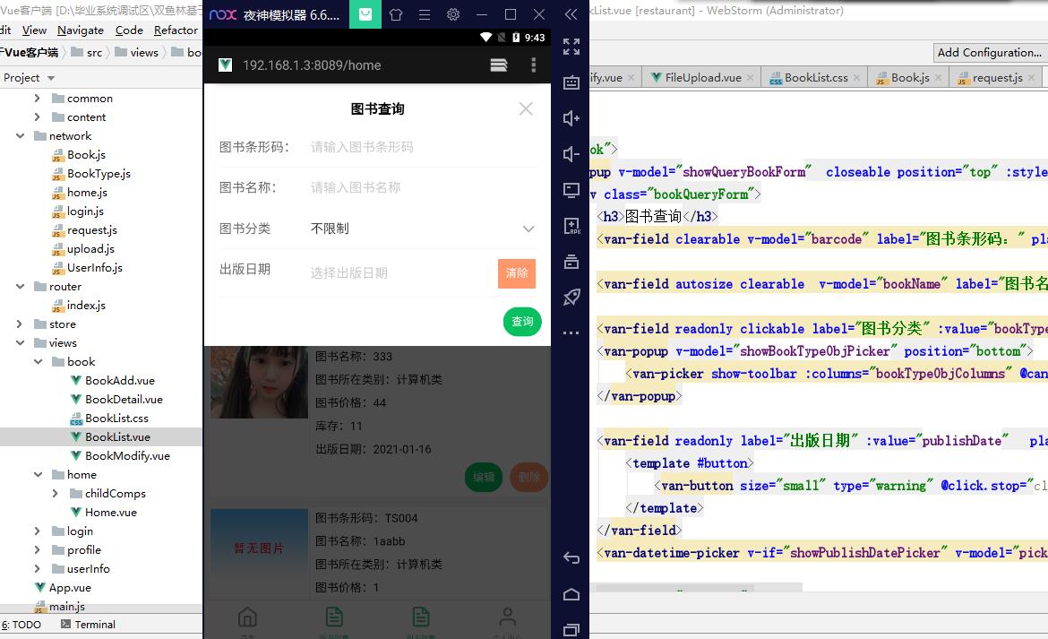The height and width of the screenshot is (639, 1048).
Task: Expand the childComps folder
Action: (x=56, y=493)
